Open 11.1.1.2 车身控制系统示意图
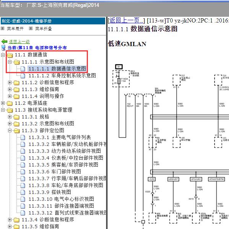 [62, 76]
